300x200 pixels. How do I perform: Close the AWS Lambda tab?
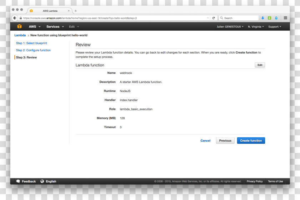click(69, 11)
